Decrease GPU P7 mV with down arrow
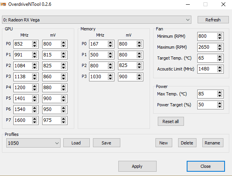Image resolution: width=232 pixels, height=176 pixels. tap(64, 122)
